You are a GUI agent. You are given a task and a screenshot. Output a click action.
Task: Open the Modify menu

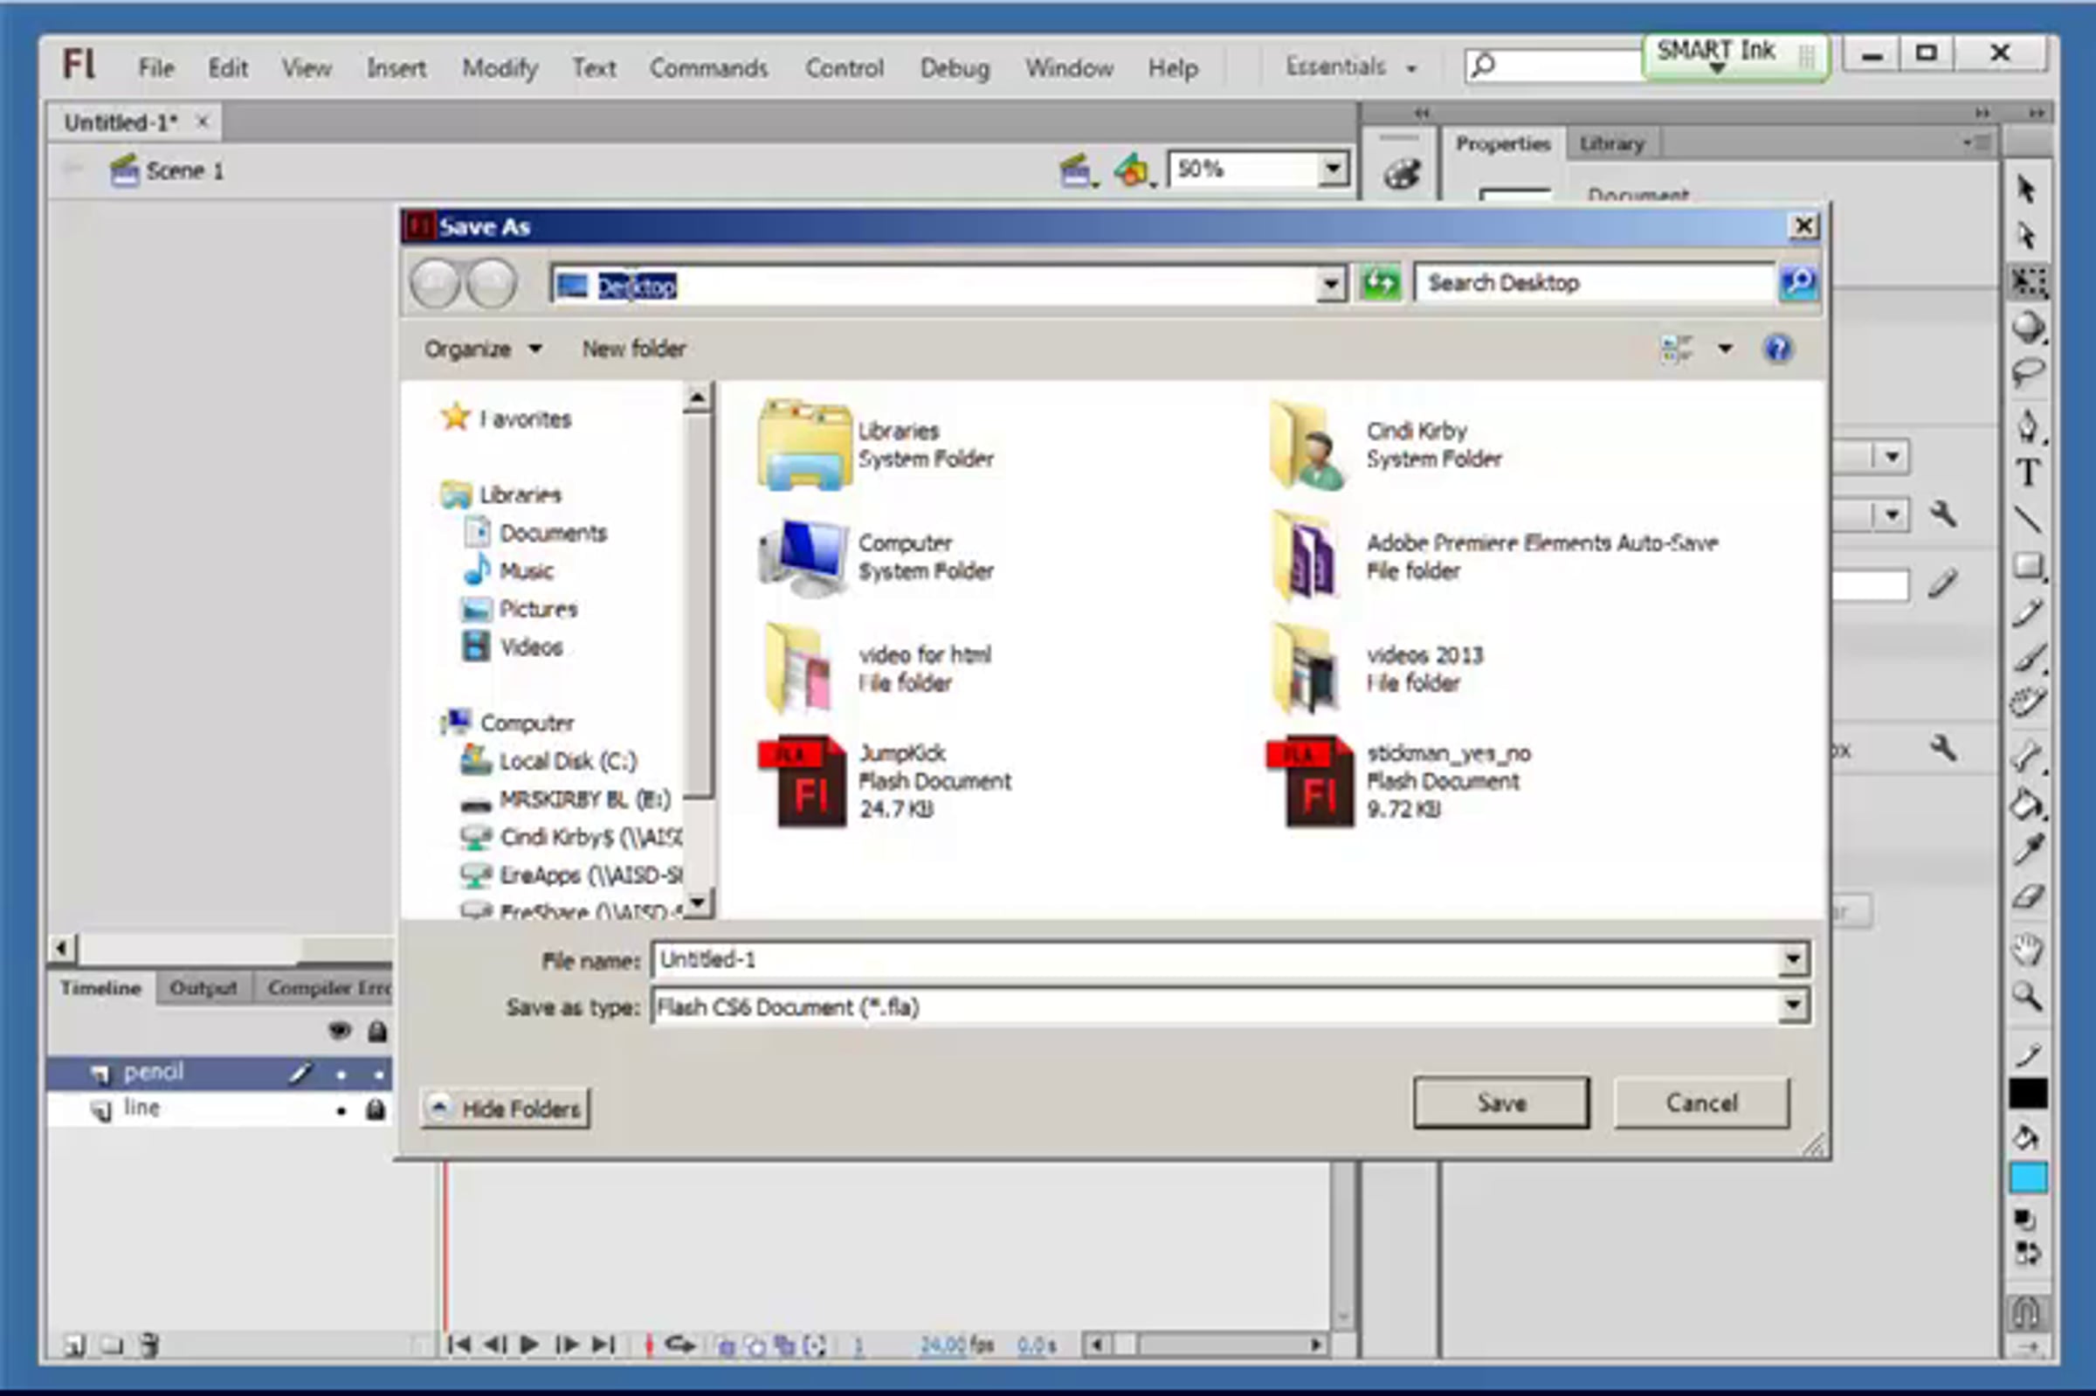(x=500, y=67)
